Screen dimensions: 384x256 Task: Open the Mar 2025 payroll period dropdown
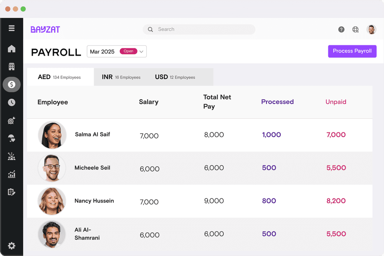click(x=116, y=51)
